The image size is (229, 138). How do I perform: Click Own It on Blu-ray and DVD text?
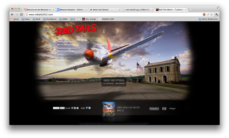129,108
